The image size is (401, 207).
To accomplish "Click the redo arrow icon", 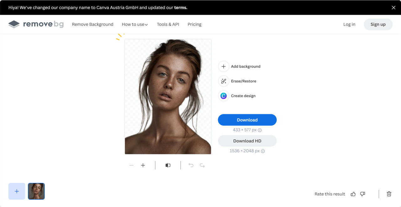I will (202, 165).
